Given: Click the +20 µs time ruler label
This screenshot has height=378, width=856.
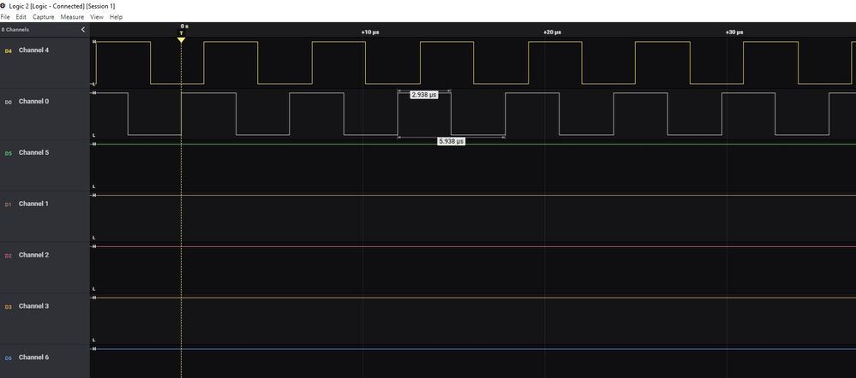Looking at the screenshot, I should (x=552, y=32).
